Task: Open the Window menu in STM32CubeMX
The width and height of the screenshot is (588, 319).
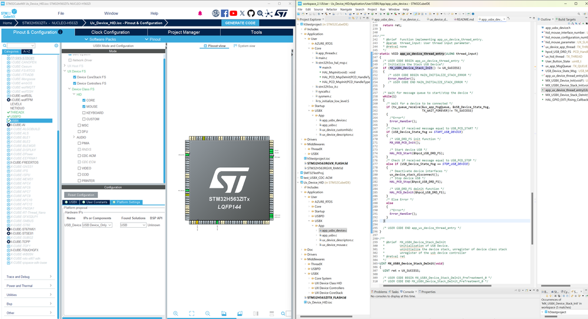Action: pyautogui.click(x=111, y=13)
